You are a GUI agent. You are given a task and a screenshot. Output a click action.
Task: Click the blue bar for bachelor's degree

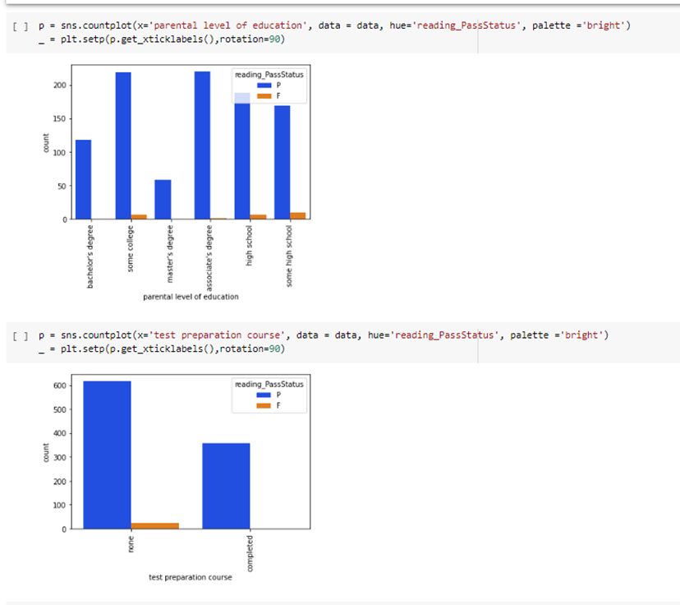pyautogui.click(x=83, y=179)
